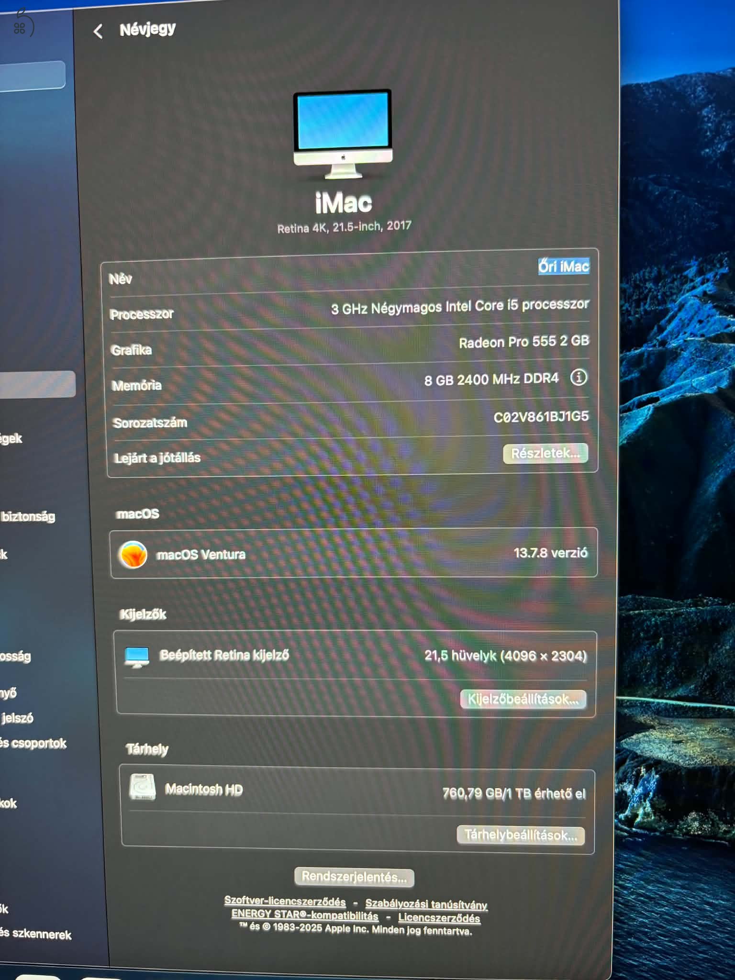Select sidebar item ending in biztonság
Viewport: 735px width, 980px height.
(28, 517)
